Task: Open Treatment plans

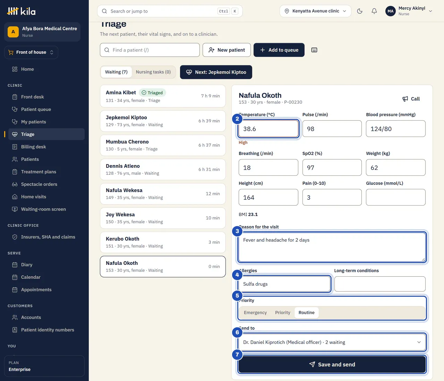Action: click(x=44, y=172)
